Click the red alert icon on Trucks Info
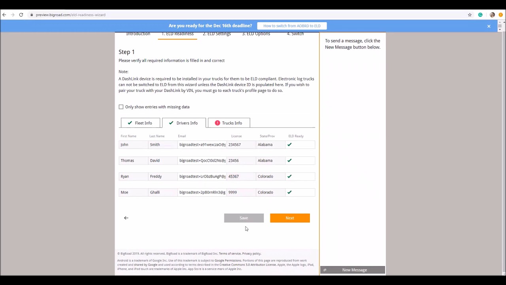This screenshot has width=506, height=285. 217,123
